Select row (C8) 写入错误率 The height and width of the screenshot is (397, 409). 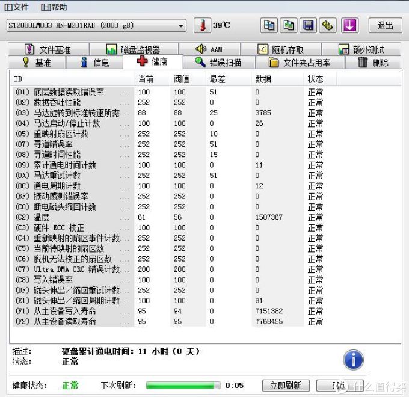pos(170,280)
